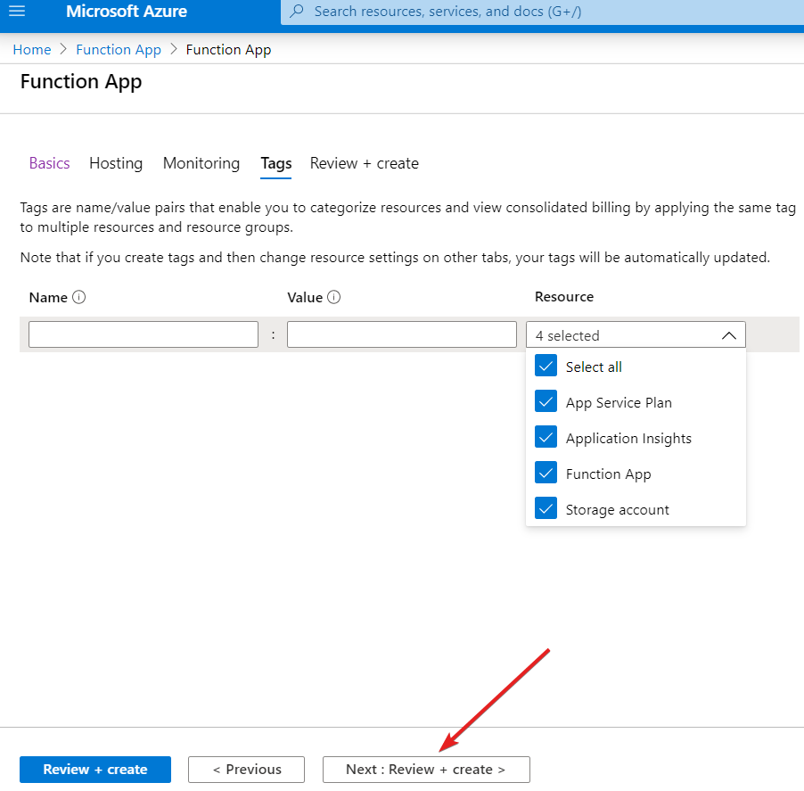
Task: Click the blue Review + create button
Action: pyautogui.click(x=95, y=769)
